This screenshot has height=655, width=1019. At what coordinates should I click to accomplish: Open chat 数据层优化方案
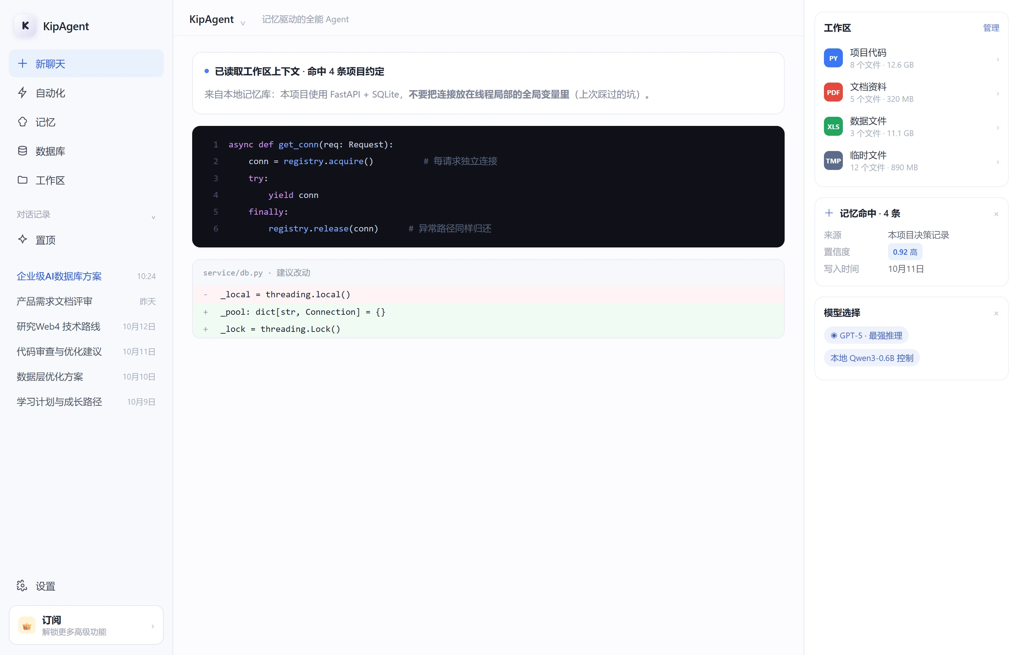tap(86, 376)
